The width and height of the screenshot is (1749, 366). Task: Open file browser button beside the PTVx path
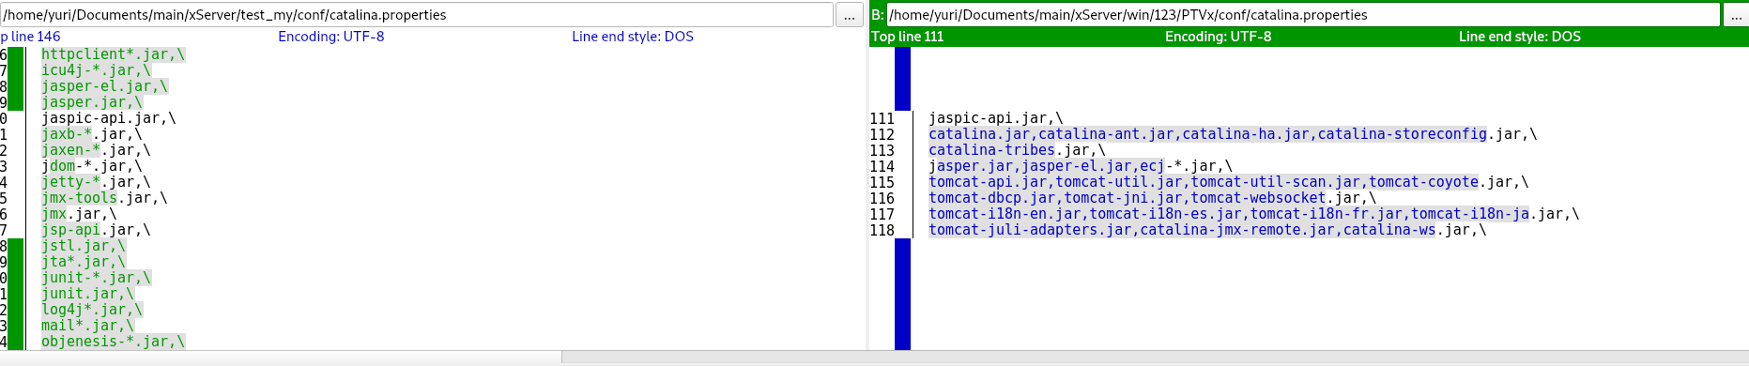[x=1735, y=15]
